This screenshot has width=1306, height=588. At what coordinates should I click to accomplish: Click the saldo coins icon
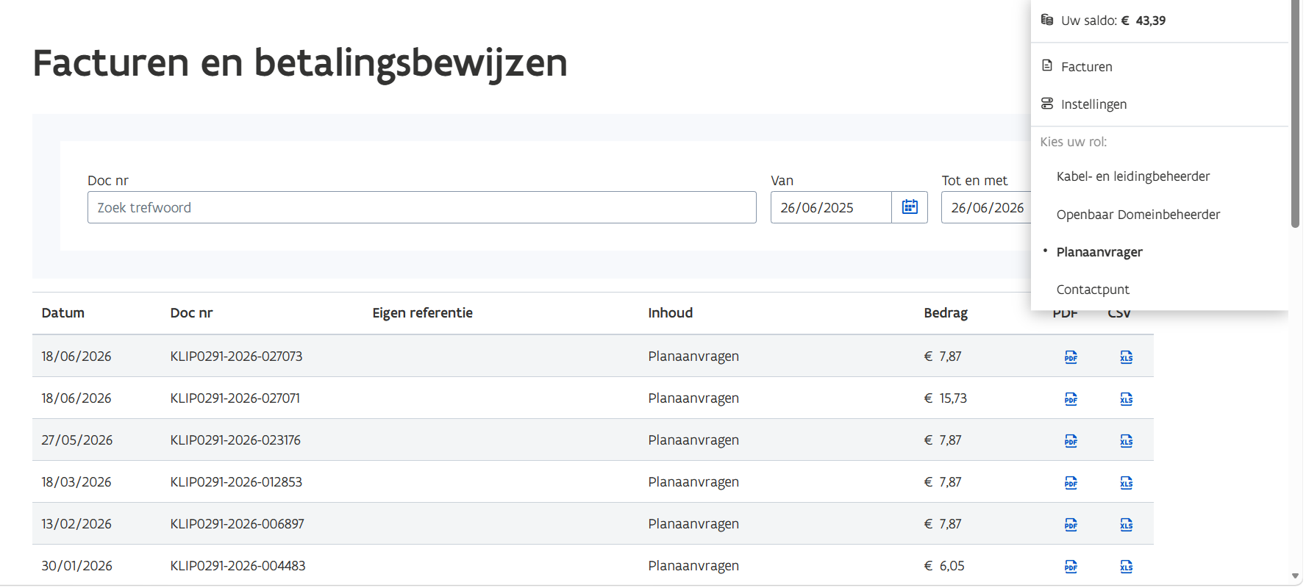tap(1047, 20)
